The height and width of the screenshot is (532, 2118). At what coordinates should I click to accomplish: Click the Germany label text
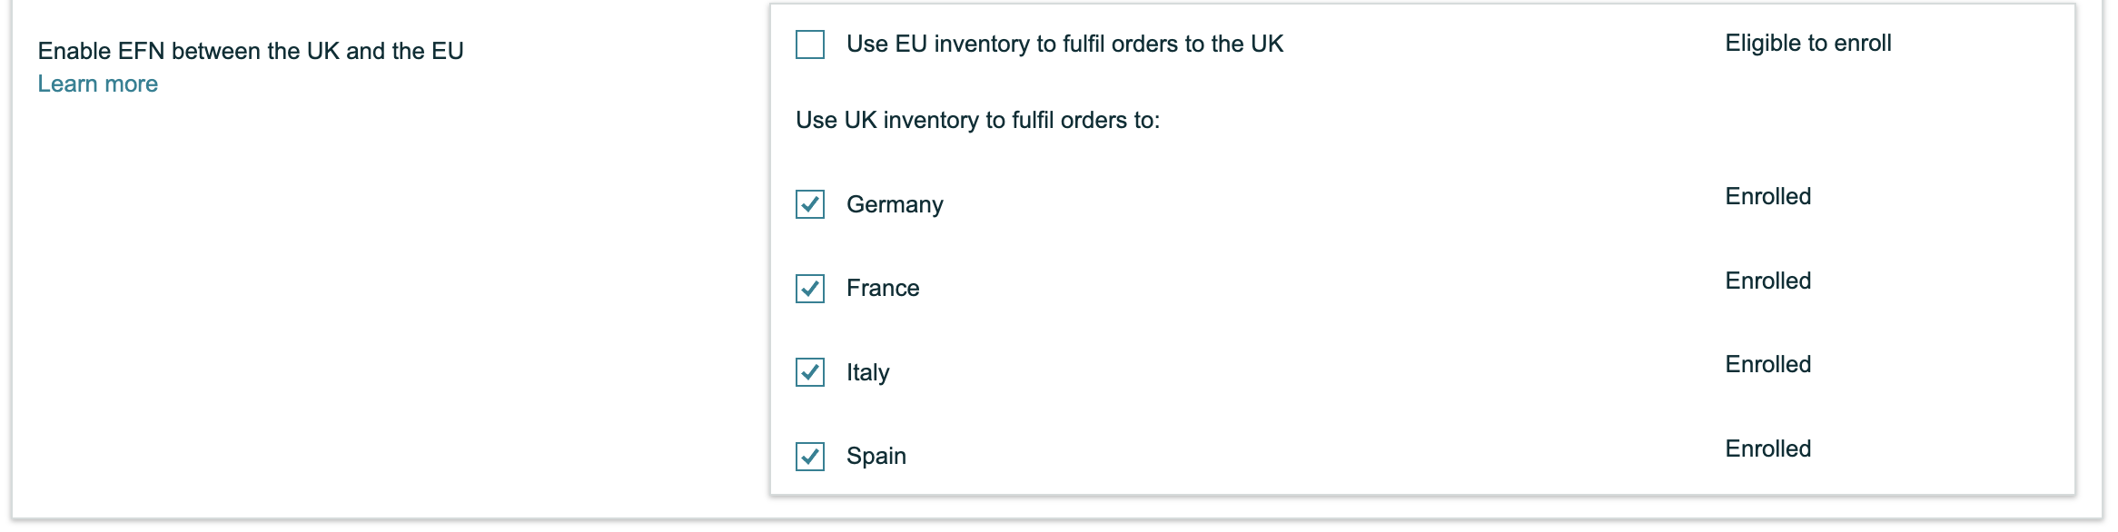[895, 204]
